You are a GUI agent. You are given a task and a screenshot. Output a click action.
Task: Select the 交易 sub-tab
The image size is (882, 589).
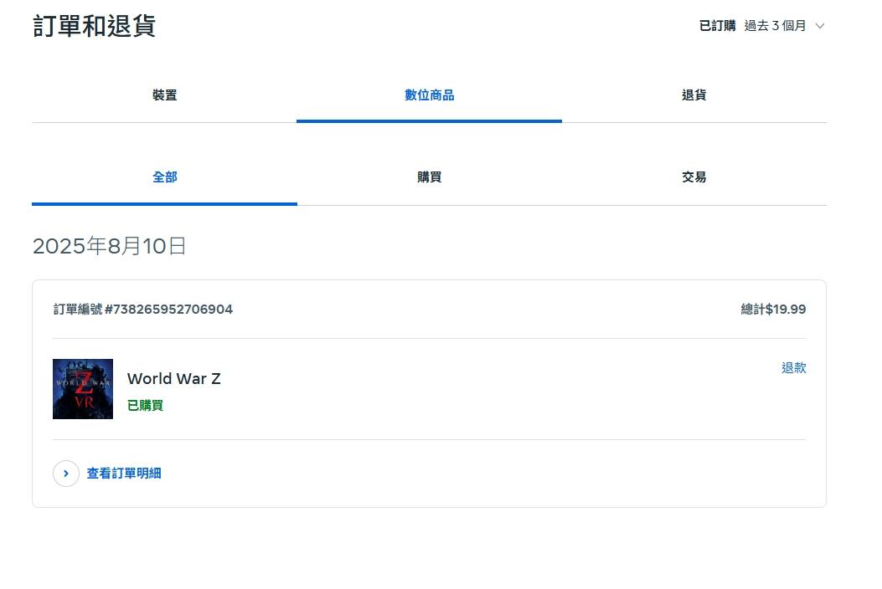tap(694, 177)
